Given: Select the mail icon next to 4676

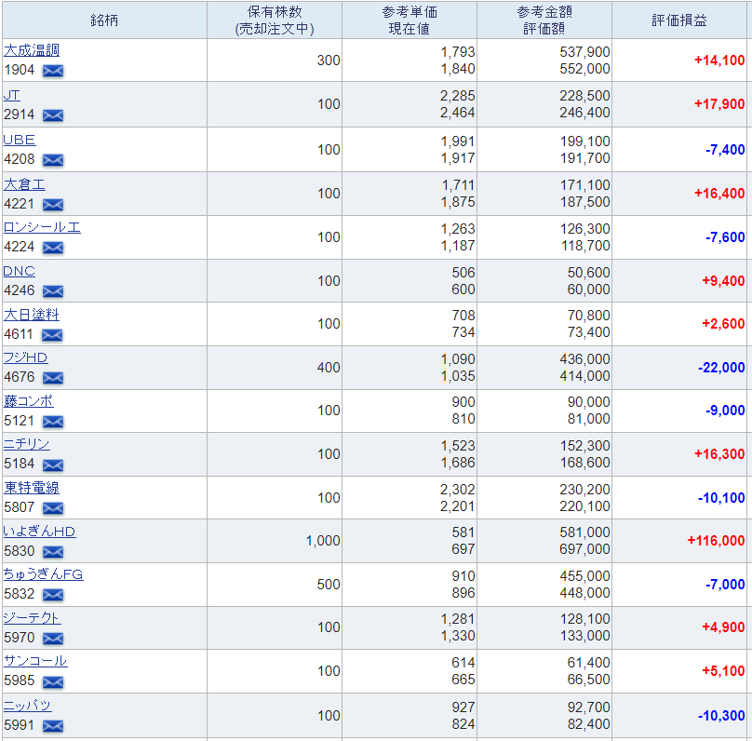Looking at the screenshot, I should tap(53, 379).
